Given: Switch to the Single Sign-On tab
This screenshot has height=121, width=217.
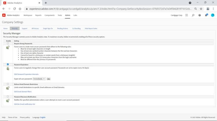Looking at the screenshot, I should [48, 28].
